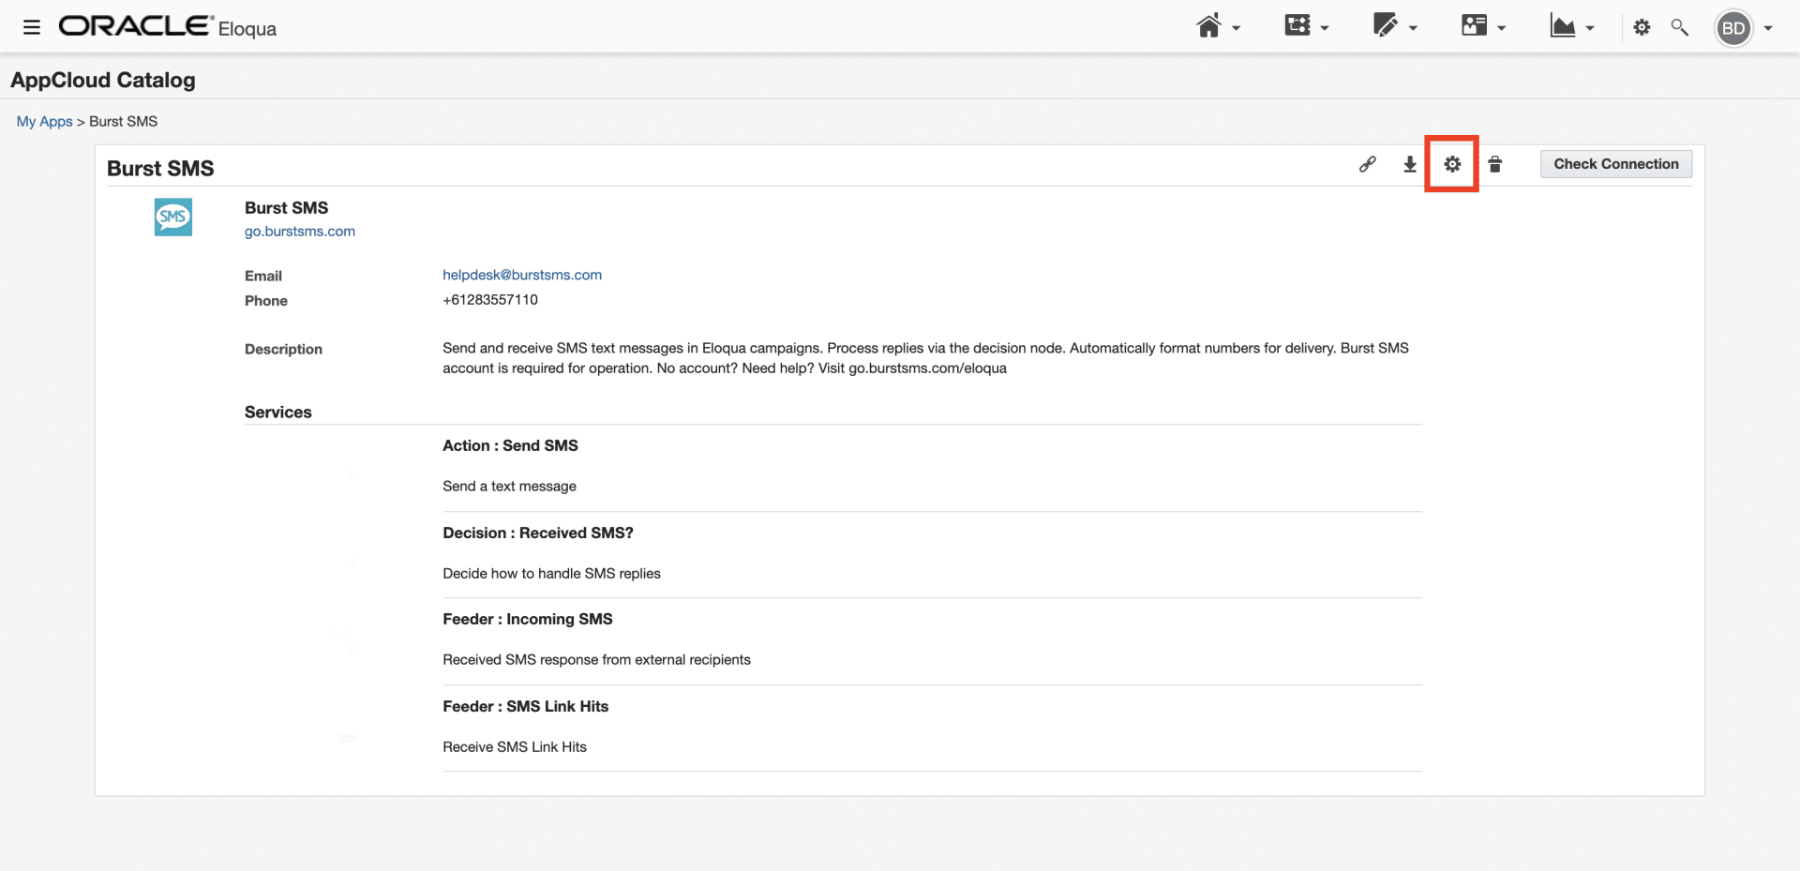Open the Insight chart icon in navbar

pyautogui.click(x=1562, y=26)
